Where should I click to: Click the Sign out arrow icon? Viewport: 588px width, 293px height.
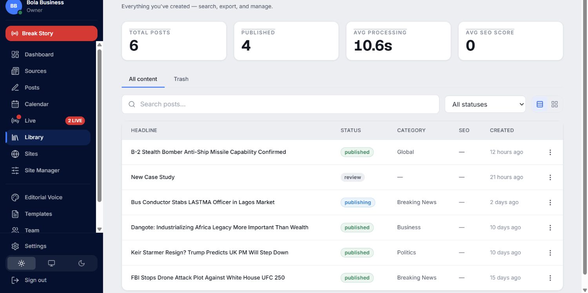15,280
